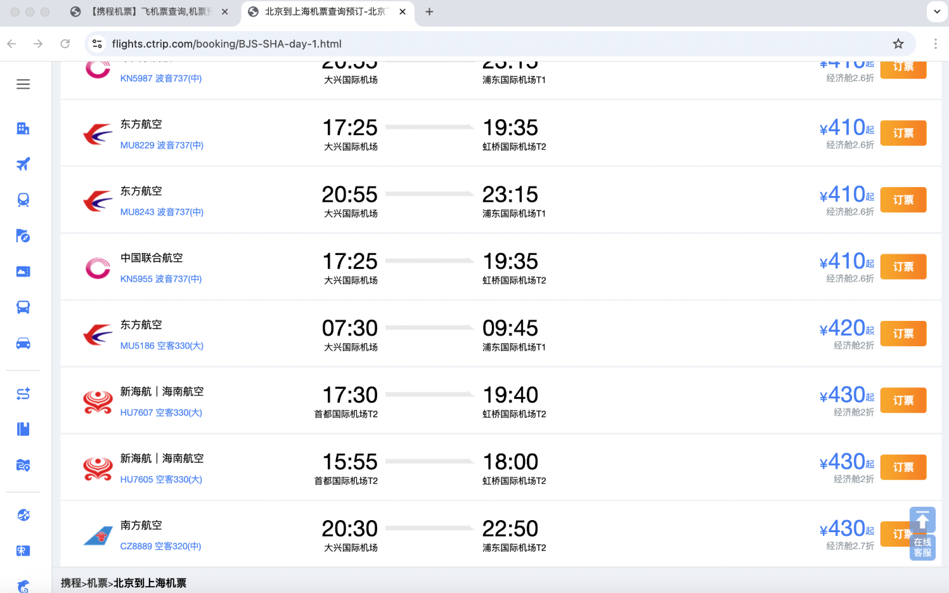Viewport: 949px width, 593px height.
Task: Click the address bar URL field
Action: [x=444, y=44]
